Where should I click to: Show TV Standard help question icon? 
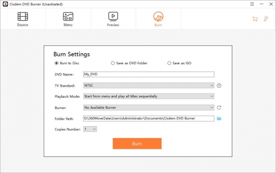click(x=219, y=85)
